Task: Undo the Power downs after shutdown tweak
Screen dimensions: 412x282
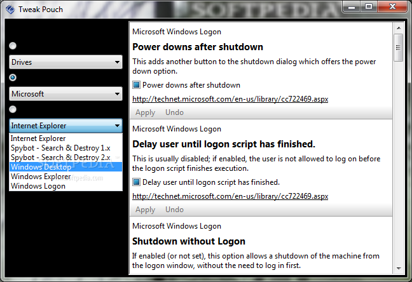Action: [174, 112]
